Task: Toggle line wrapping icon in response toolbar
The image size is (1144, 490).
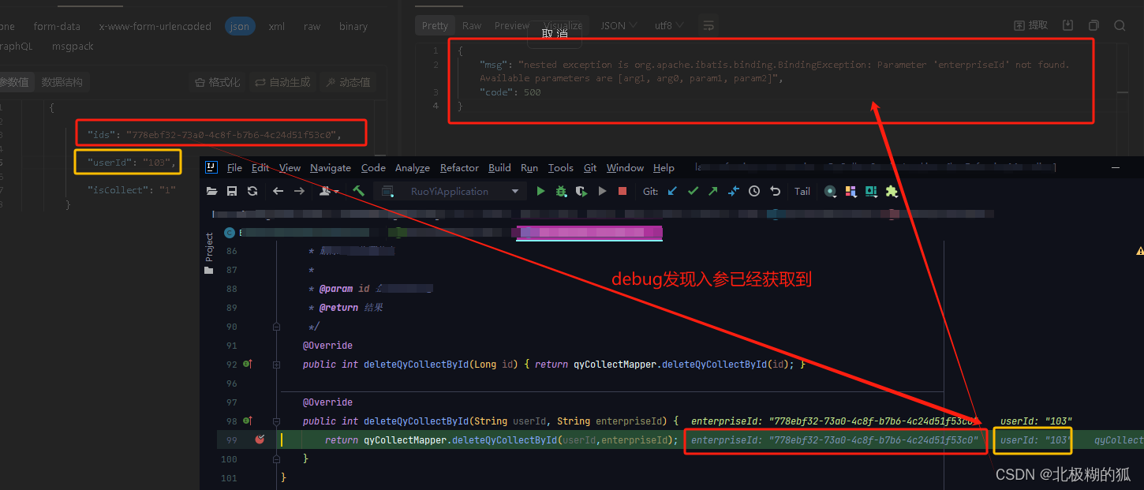Action: tap(708, 24)
